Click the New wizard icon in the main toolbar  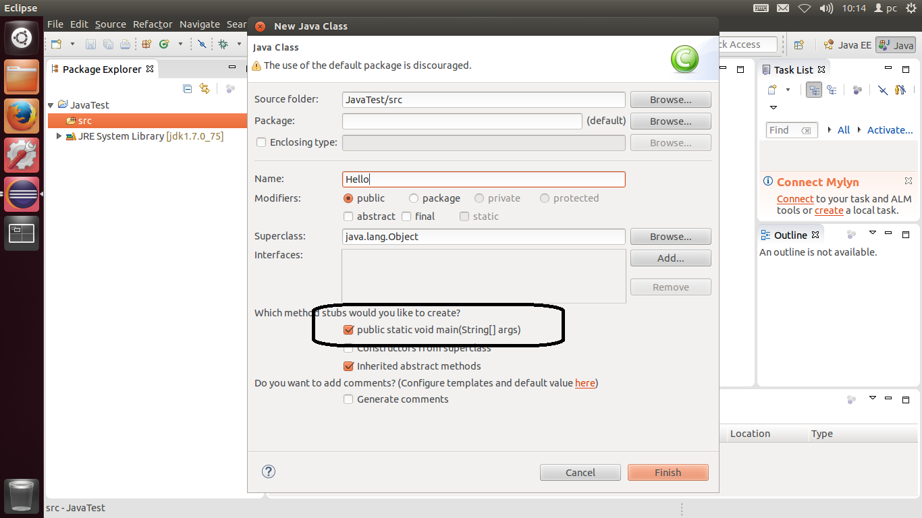click(57, 45)
